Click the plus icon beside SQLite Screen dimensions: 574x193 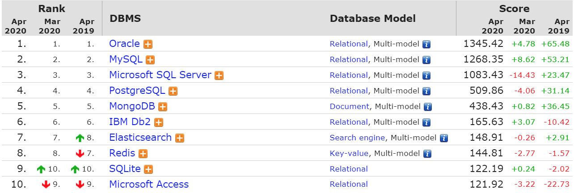[148, 169]
